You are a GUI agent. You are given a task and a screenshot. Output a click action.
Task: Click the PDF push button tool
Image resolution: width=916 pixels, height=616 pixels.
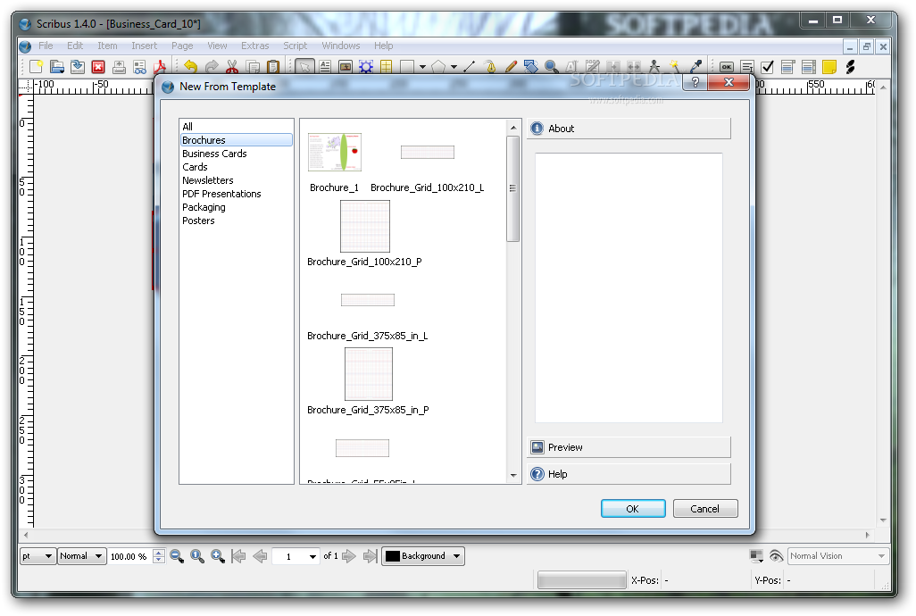[727, 67]
